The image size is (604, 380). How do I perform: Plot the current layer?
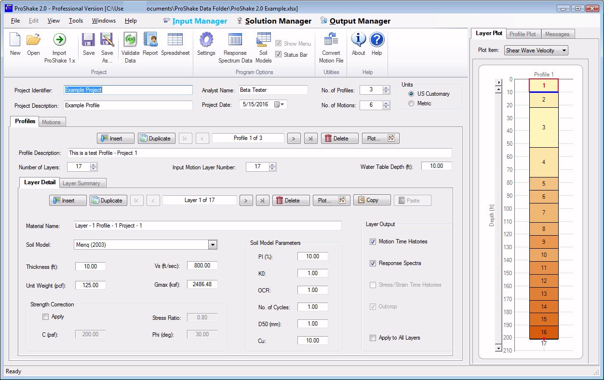pos(332,201)
